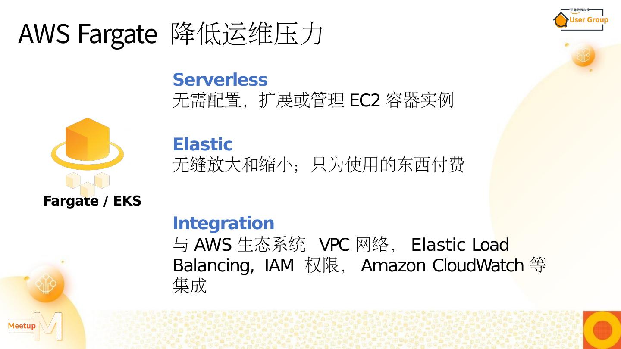Click the slide title "AWS Fargate 降低运维压力"
621x349 pixels.
pyautogui.click(x=170, y=34)
